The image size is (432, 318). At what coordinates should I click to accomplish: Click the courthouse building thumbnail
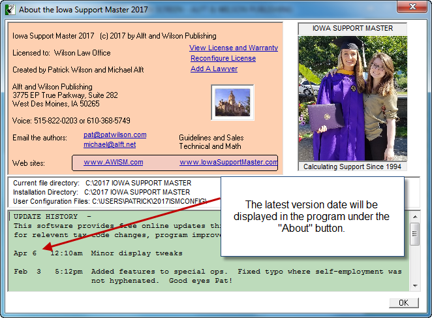point(232,103)
